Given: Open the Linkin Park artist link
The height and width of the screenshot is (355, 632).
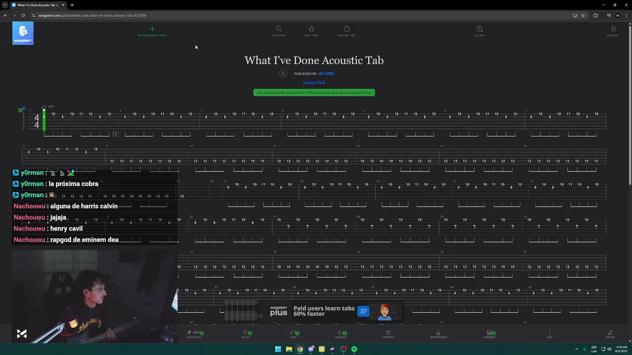Looking at the screenshot, I should click(x=314, y=82).
